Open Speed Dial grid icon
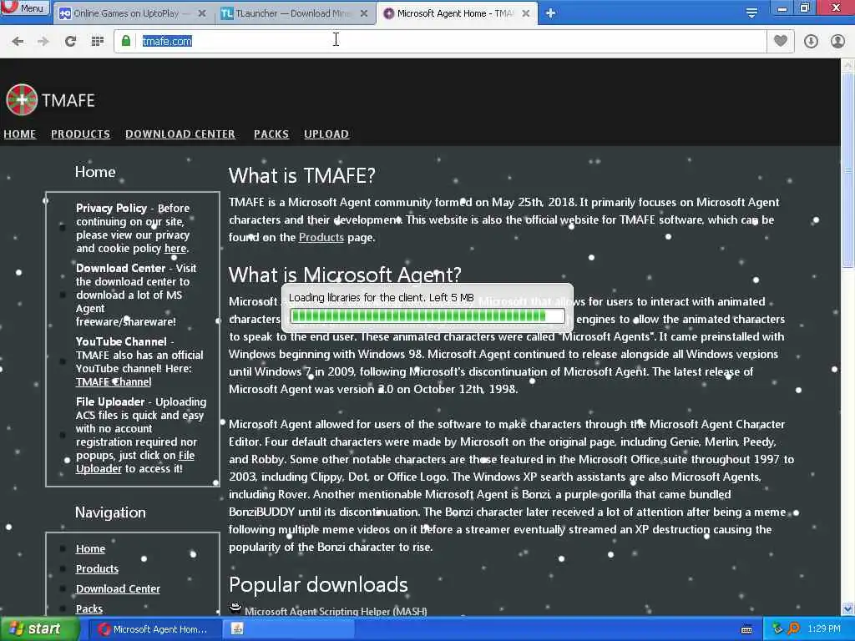 (x=98, y=41)
